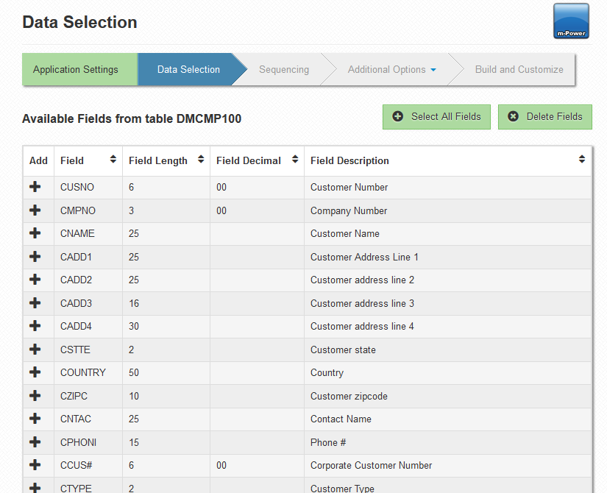
Task: Add the COUNTRY field with plus icon
Action: coord(35,372)
